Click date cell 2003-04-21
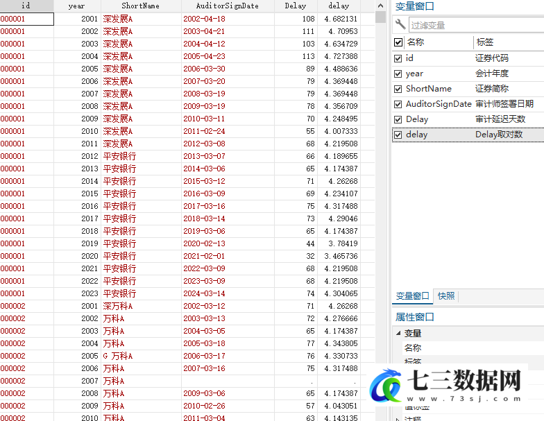The image size is (544, 421). pyautogui.click(x=204, y=32)
